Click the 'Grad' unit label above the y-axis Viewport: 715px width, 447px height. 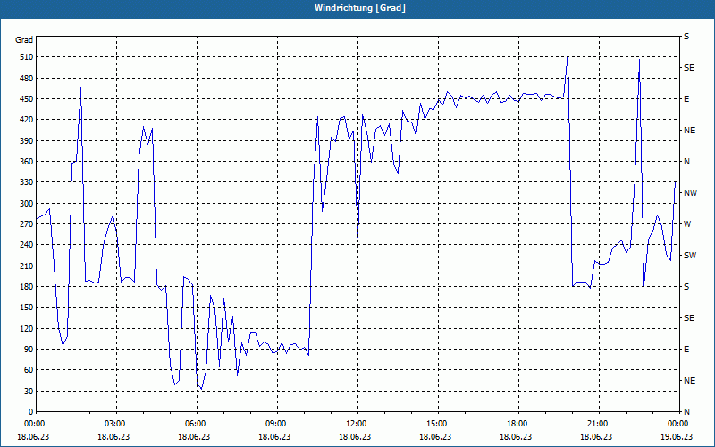(x=24, y=40)
